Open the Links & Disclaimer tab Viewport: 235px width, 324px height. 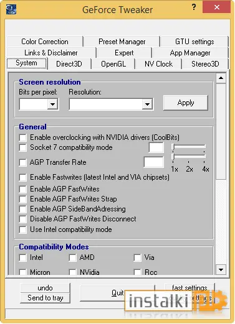point(51,53)
